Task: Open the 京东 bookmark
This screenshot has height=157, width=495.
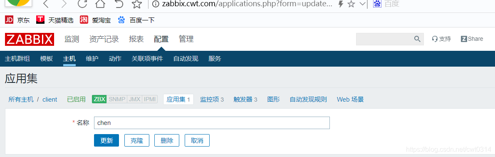Action: 17,20
